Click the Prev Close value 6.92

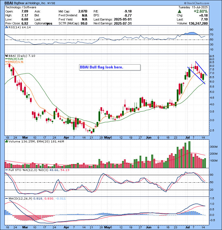25,23
